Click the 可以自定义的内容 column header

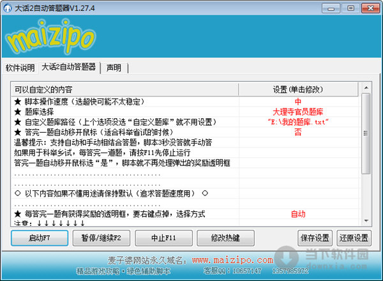point(124,89)
